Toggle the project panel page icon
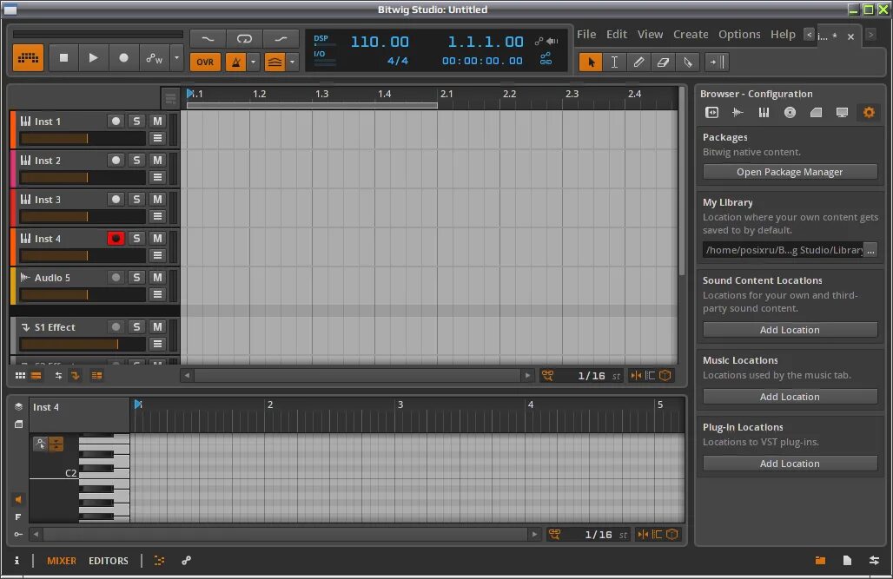The image size is (893, 579). point(848,561)
